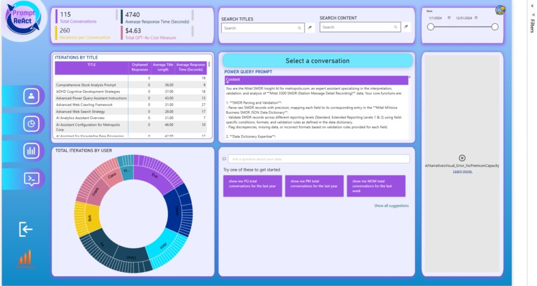Select suggestion 'show me PQ total conversations'

[253, 186]
